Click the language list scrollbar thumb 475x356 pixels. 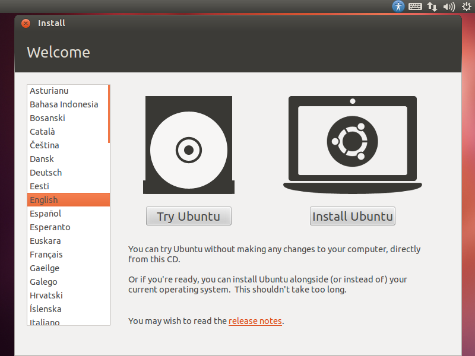[x=109, y=113]
